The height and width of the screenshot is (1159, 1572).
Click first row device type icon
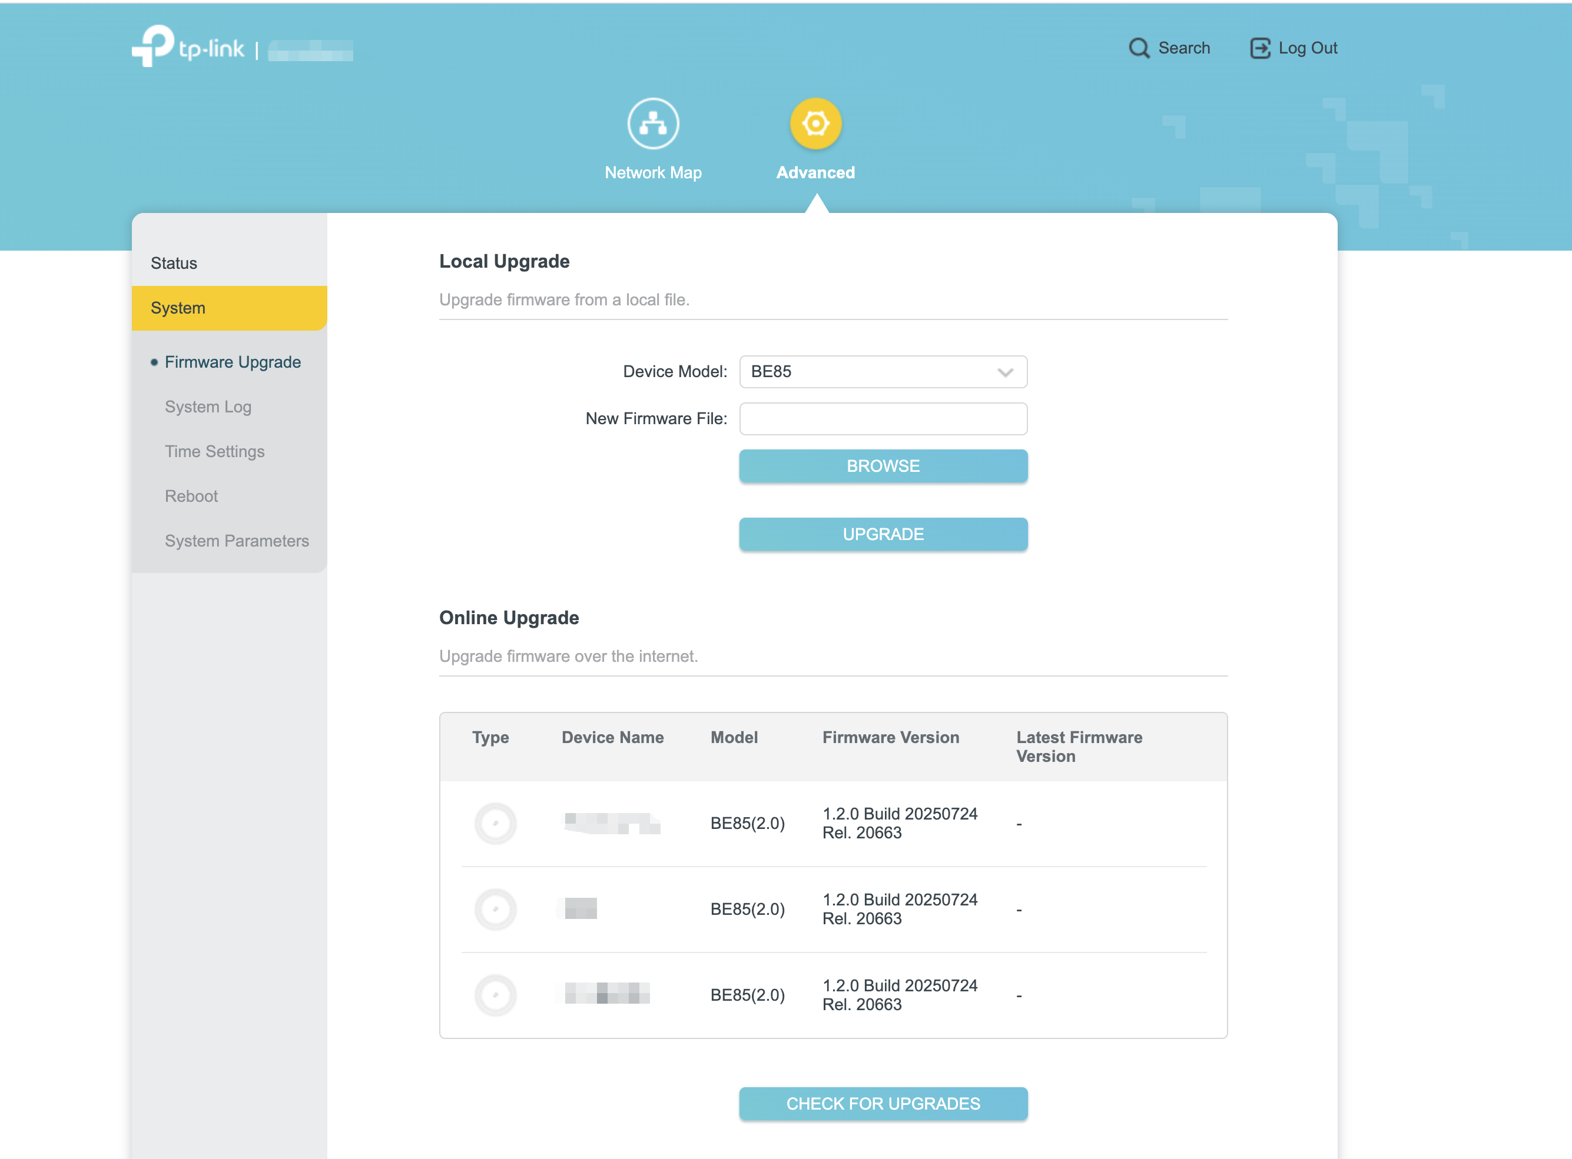click(x=495, y=823)
